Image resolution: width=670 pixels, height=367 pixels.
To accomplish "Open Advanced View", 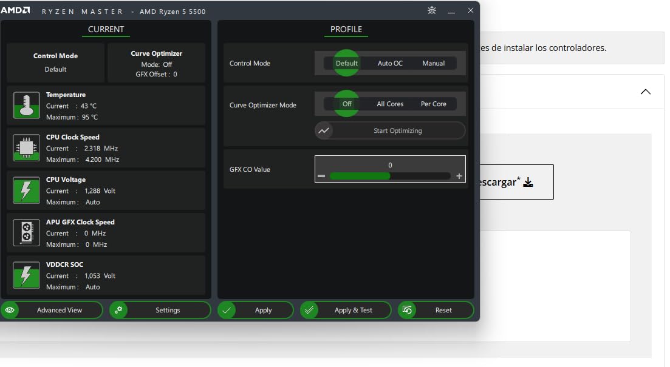I will click(x=52, y=310).
